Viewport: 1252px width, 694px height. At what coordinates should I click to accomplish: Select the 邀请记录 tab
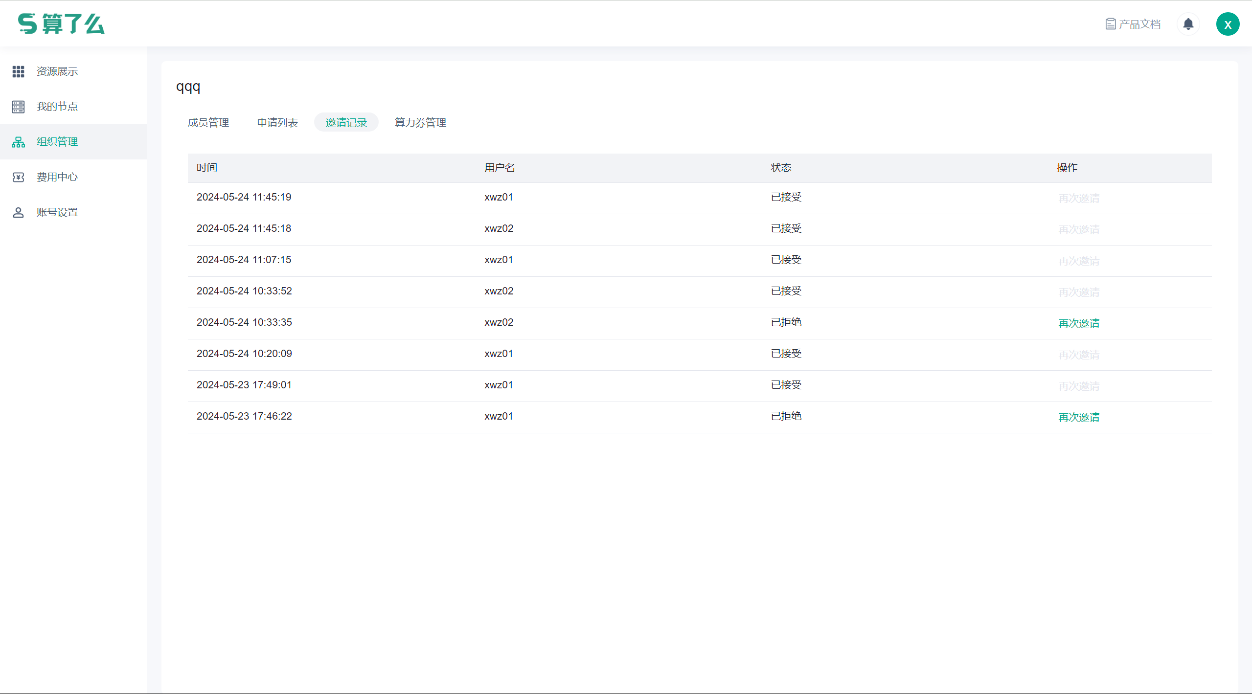[346, 123]
